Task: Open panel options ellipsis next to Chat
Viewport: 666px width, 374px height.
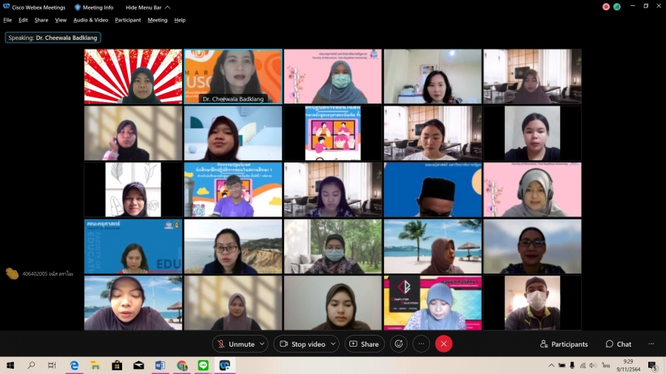Action: point(651,344)
